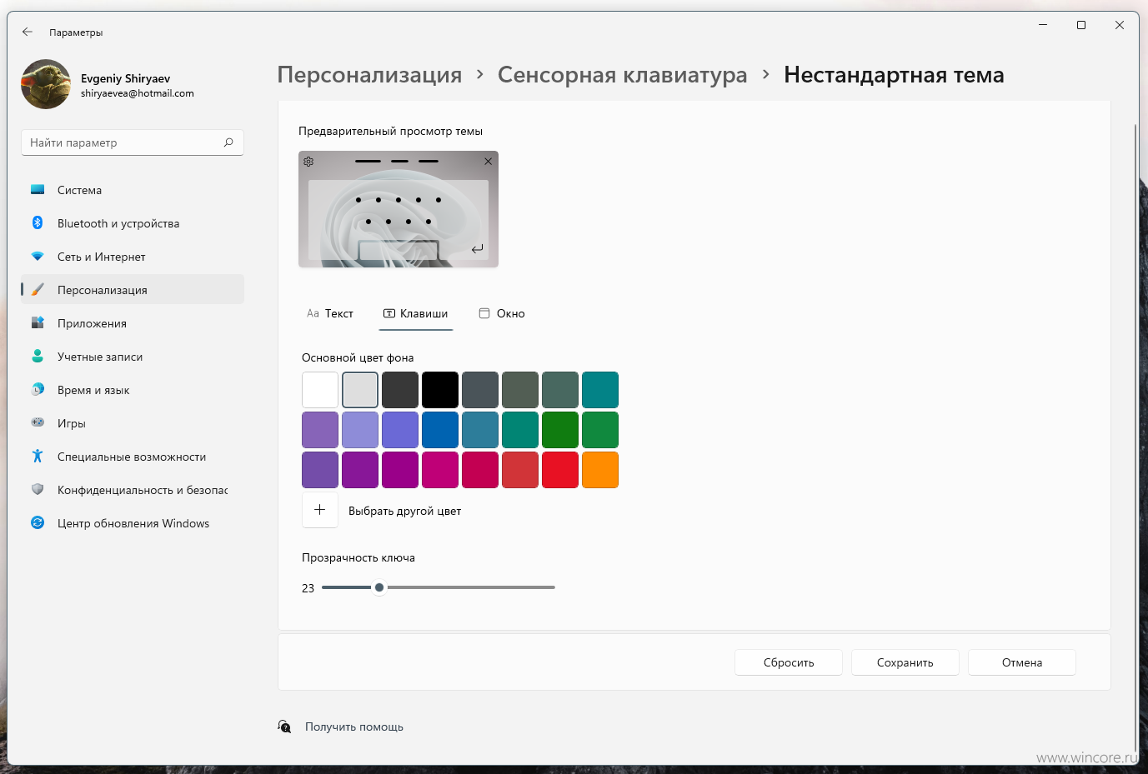Select the teal swatch in first row

pos(600,390)
